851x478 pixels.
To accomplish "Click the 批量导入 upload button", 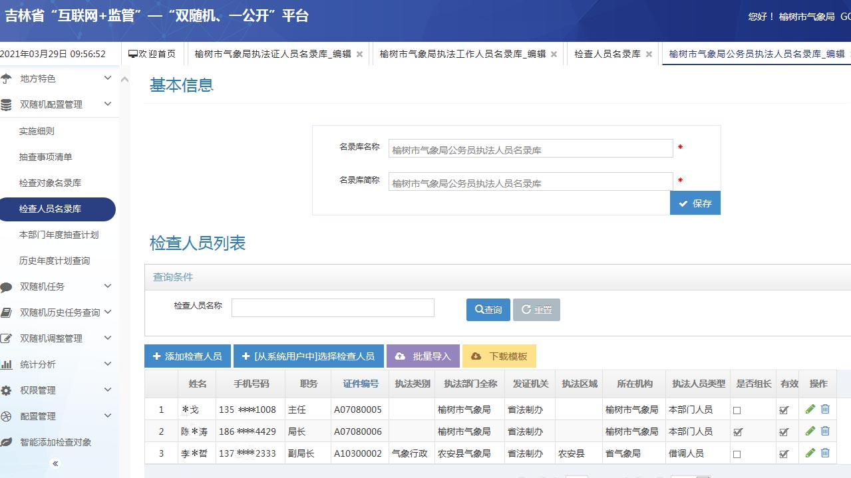I will pyautogui.click(x=423, y=356).
